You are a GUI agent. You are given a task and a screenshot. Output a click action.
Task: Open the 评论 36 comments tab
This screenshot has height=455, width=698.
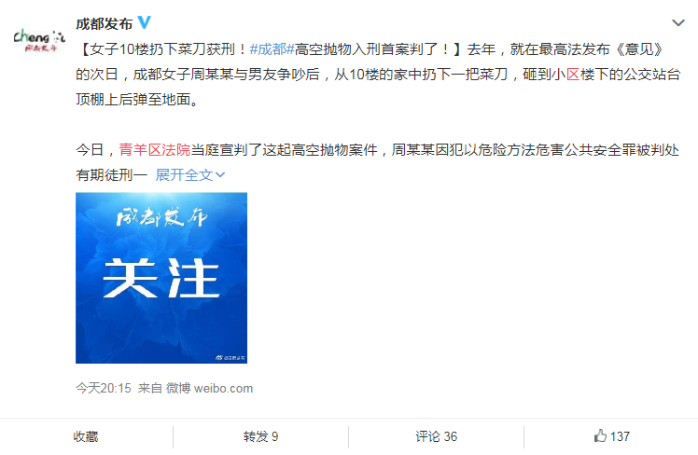pyautogui.click(x=437, y=436)
